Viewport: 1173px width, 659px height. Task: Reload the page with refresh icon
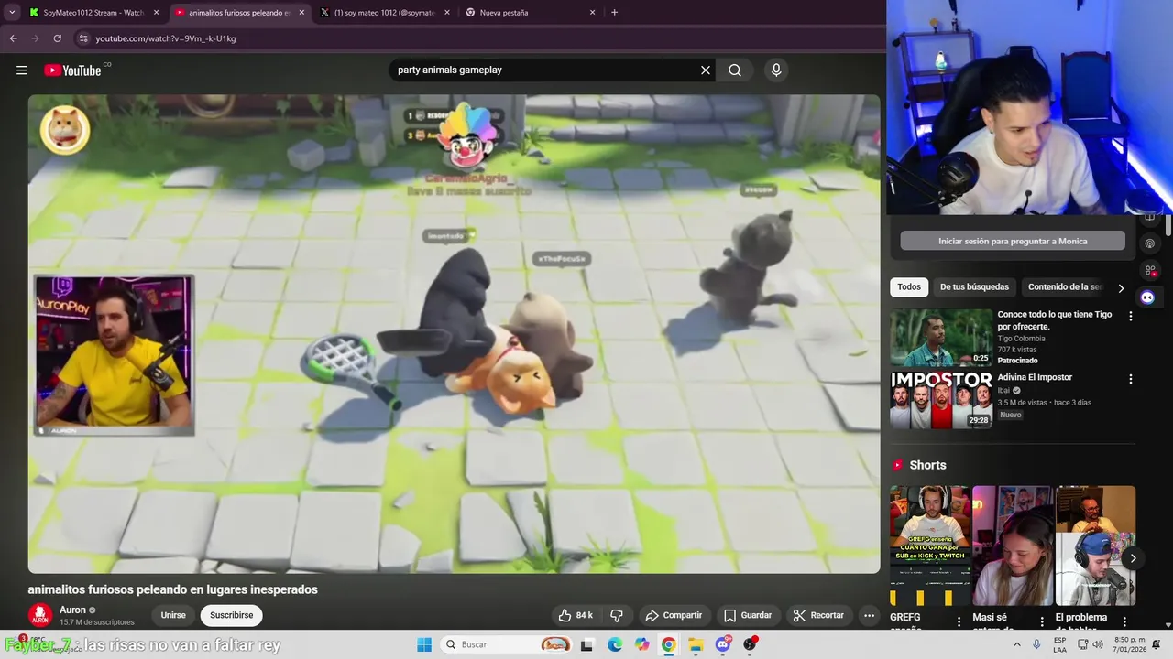[x=57, y=38]
